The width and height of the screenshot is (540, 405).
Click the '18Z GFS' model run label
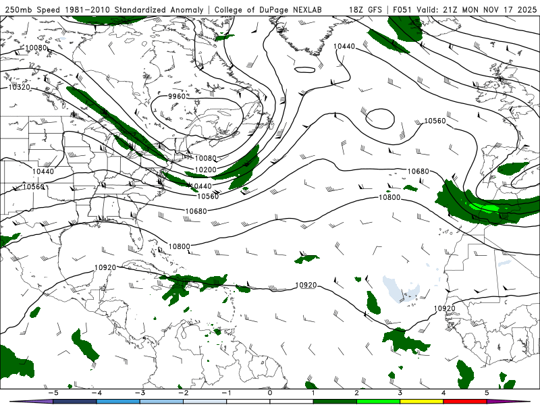point(365,9)
